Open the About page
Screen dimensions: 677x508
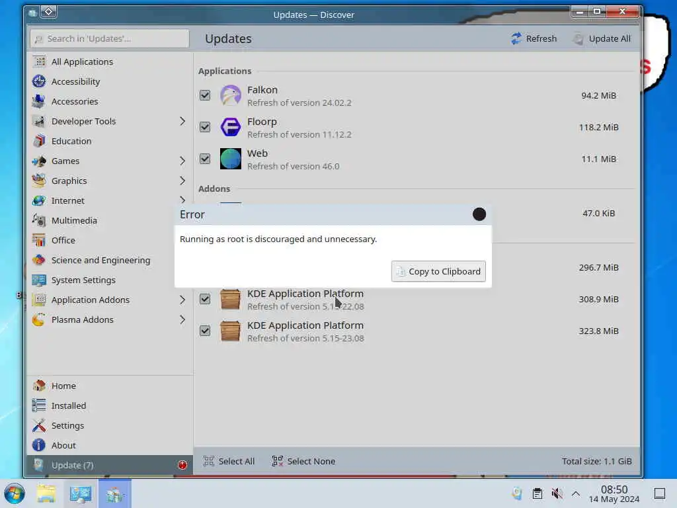point(110,446)
